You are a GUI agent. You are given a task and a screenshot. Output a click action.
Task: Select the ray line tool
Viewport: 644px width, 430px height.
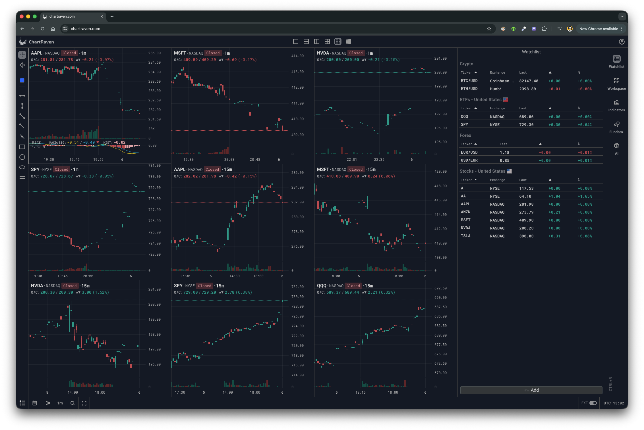pyautogui.click(x=22, y=126)
